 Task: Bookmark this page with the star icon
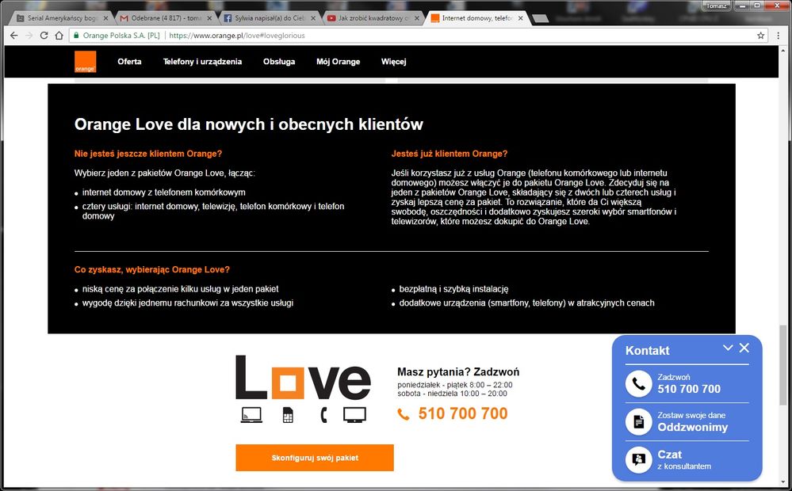760,36
